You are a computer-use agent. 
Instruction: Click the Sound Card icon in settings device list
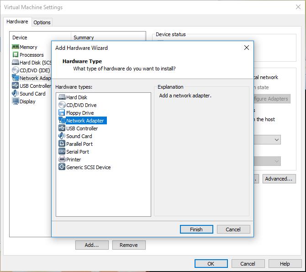pos(16,93)
